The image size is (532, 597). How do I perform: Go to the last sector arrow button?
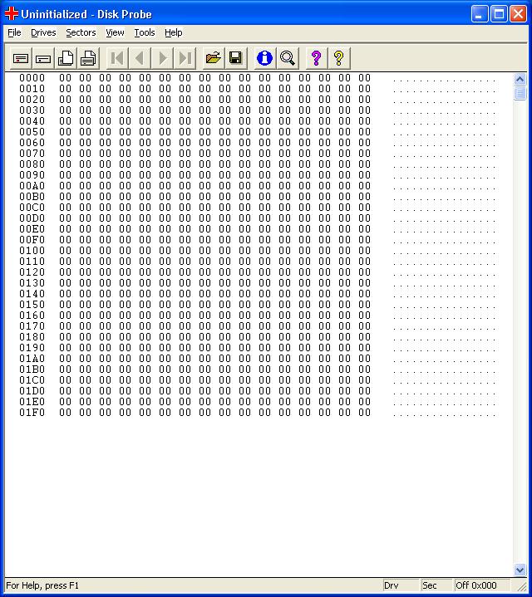pos(185,58)
